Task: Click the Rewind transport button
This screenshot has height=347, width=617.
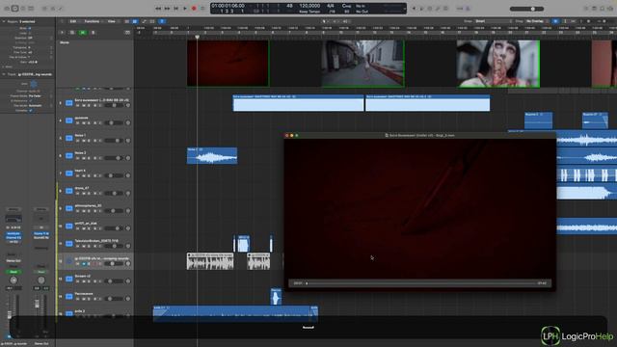Action: 158,9
